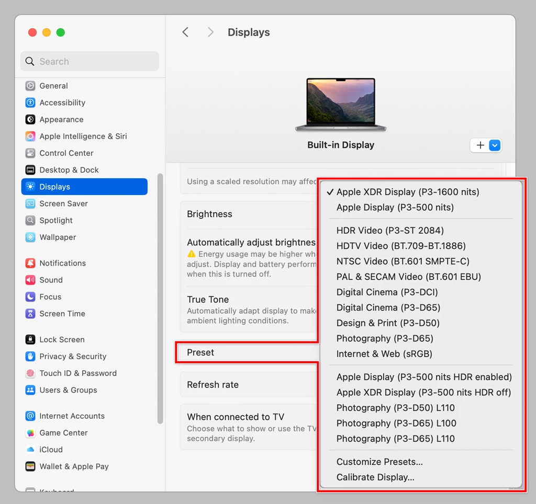Screen dimensions: 536x504
Task: Click the Brightness row label
Action: pos(209,214)
